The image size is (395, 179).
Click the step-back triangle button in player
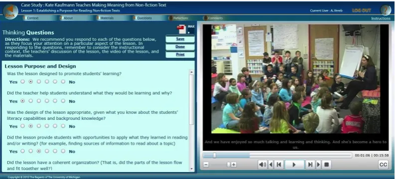point(271,165)
